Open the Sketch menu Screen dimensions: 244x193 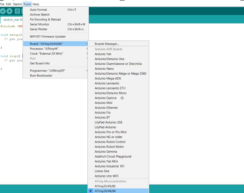tap(17, 4)
